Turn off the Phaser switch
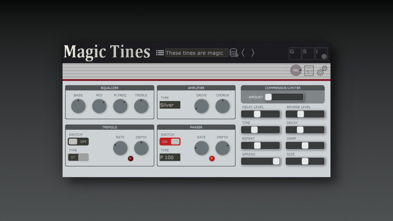This screenshot has width=393, height=221. 169,141
